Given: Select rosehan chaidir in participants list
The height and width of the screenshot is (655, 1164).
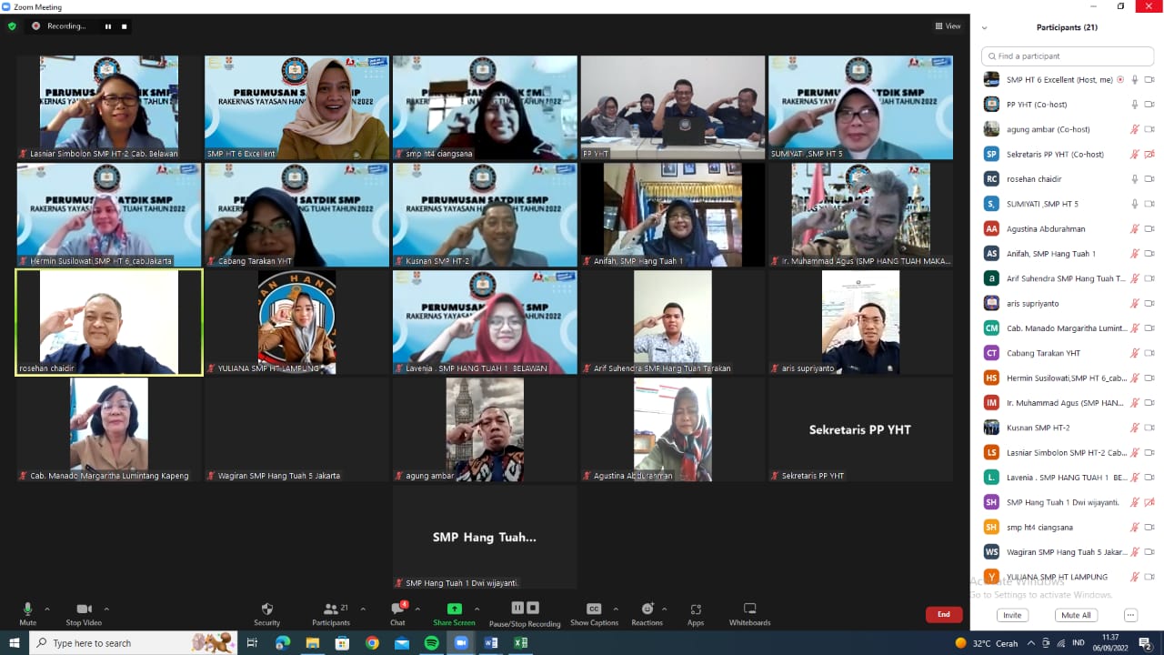Looking at the screenshot, I should (1034, 179).
